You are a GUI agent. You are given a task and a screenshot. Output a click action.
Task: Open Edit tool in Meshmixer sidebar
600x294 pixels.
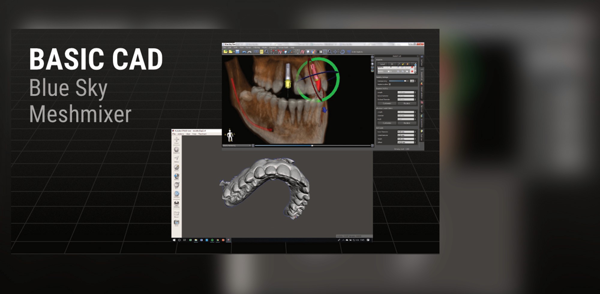click(176, 185)
